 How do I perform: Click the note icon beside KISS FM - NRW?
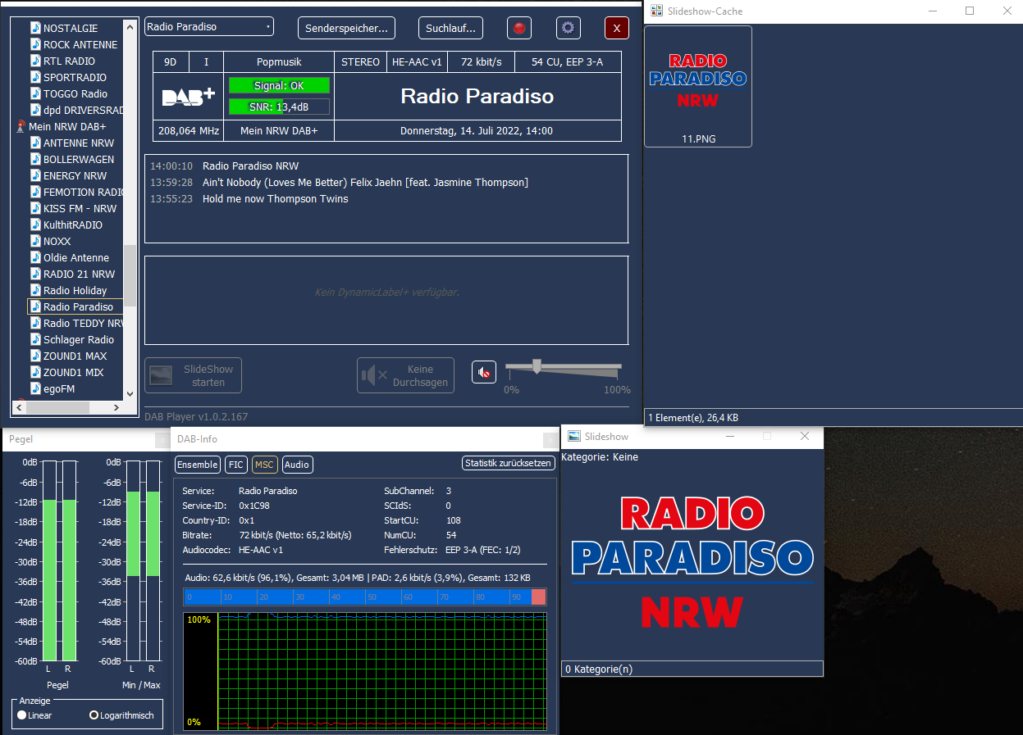tap(35, 208)
